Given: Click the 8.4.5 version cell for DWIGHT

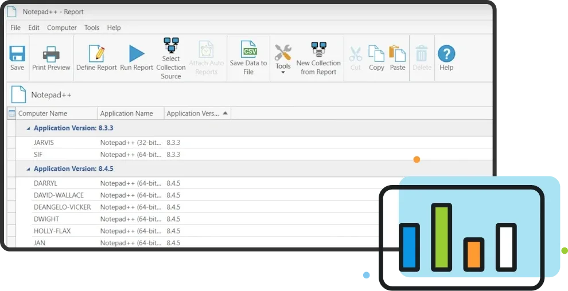Looking at the screenshot, I should point(173,219).
